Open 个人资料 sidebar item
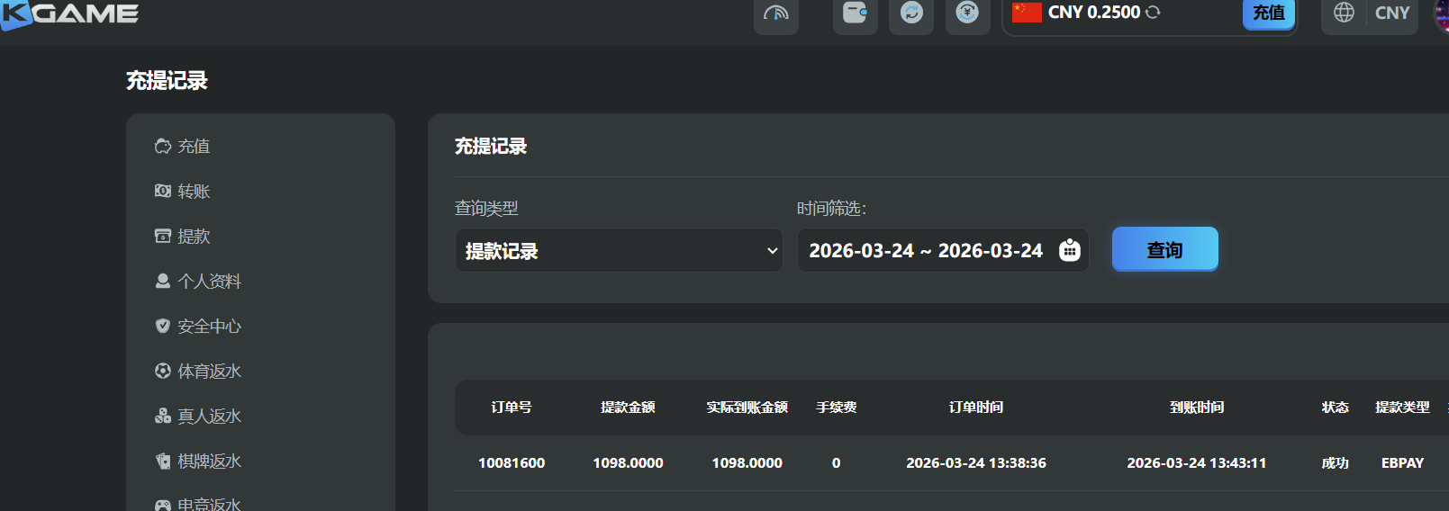This screenshot has width=1449, height=511. (208, 281)
